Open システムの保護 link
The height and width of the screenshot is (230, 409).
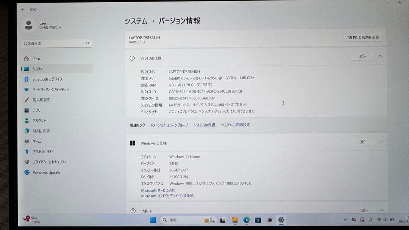[x=204, y=125]
